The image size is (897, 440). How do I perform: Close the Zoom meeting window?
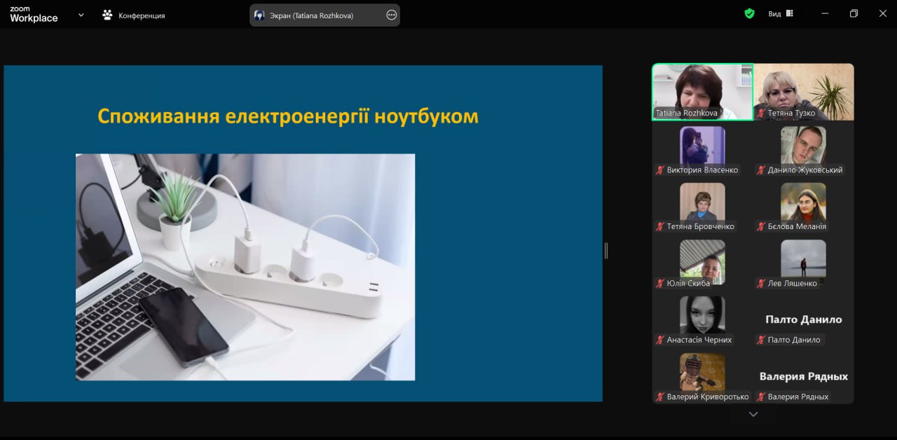[x=882, y=13]
